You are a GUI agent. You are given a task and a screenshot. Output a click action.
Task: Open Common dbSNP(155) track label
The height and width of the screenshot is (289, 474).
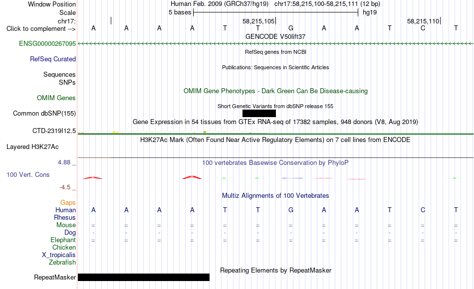[x=44, y=114]
